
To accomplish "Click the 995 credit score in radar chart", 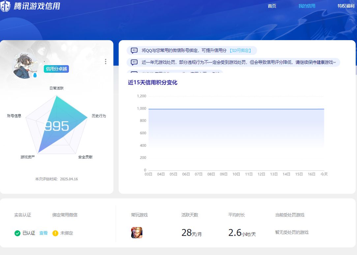I will coord(57,126).
